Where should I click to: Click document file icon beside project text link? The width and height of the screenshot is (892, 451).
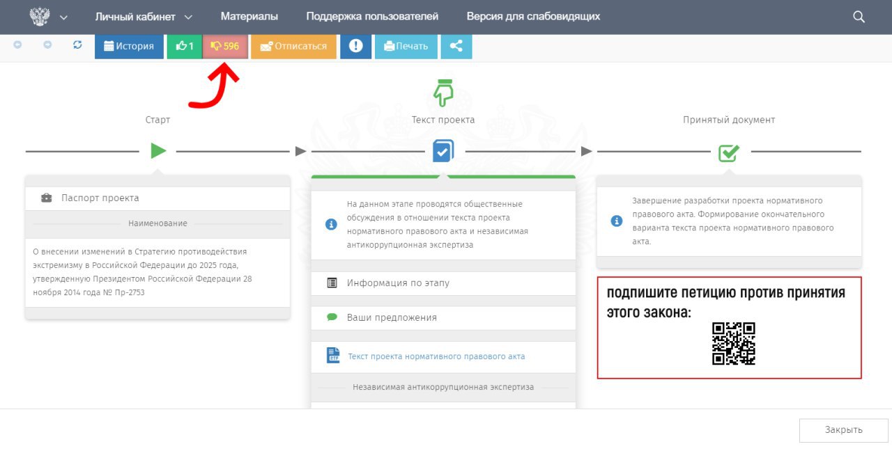333,356
